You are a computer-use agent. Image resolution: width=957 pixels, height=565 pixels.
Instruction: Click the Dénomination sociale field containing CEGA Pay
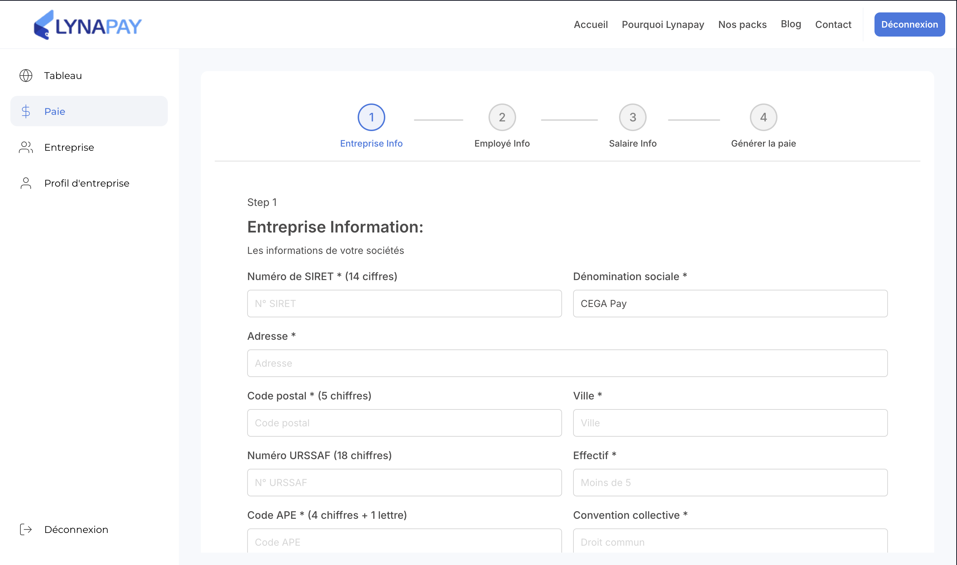point(730,304)
